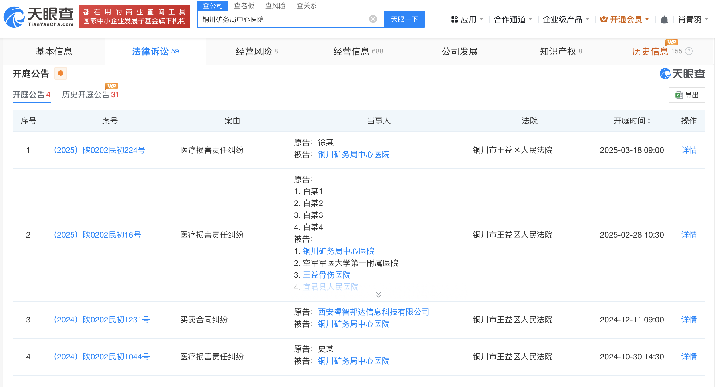Screen dimensions: 715x387
Task: Open the 公司发展 tab
Action: tap(460, 52)
